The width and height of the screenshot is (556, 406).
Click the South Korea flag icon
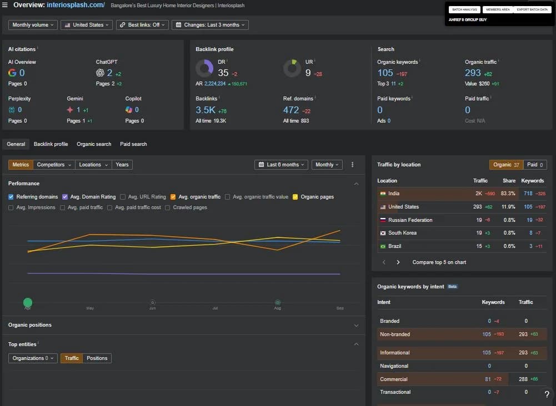coord(383,233)
